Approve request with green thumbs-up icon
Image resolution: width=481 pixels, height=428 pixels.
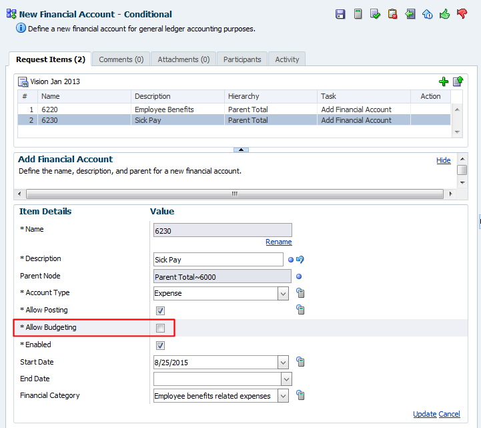[x=444, y=14]
